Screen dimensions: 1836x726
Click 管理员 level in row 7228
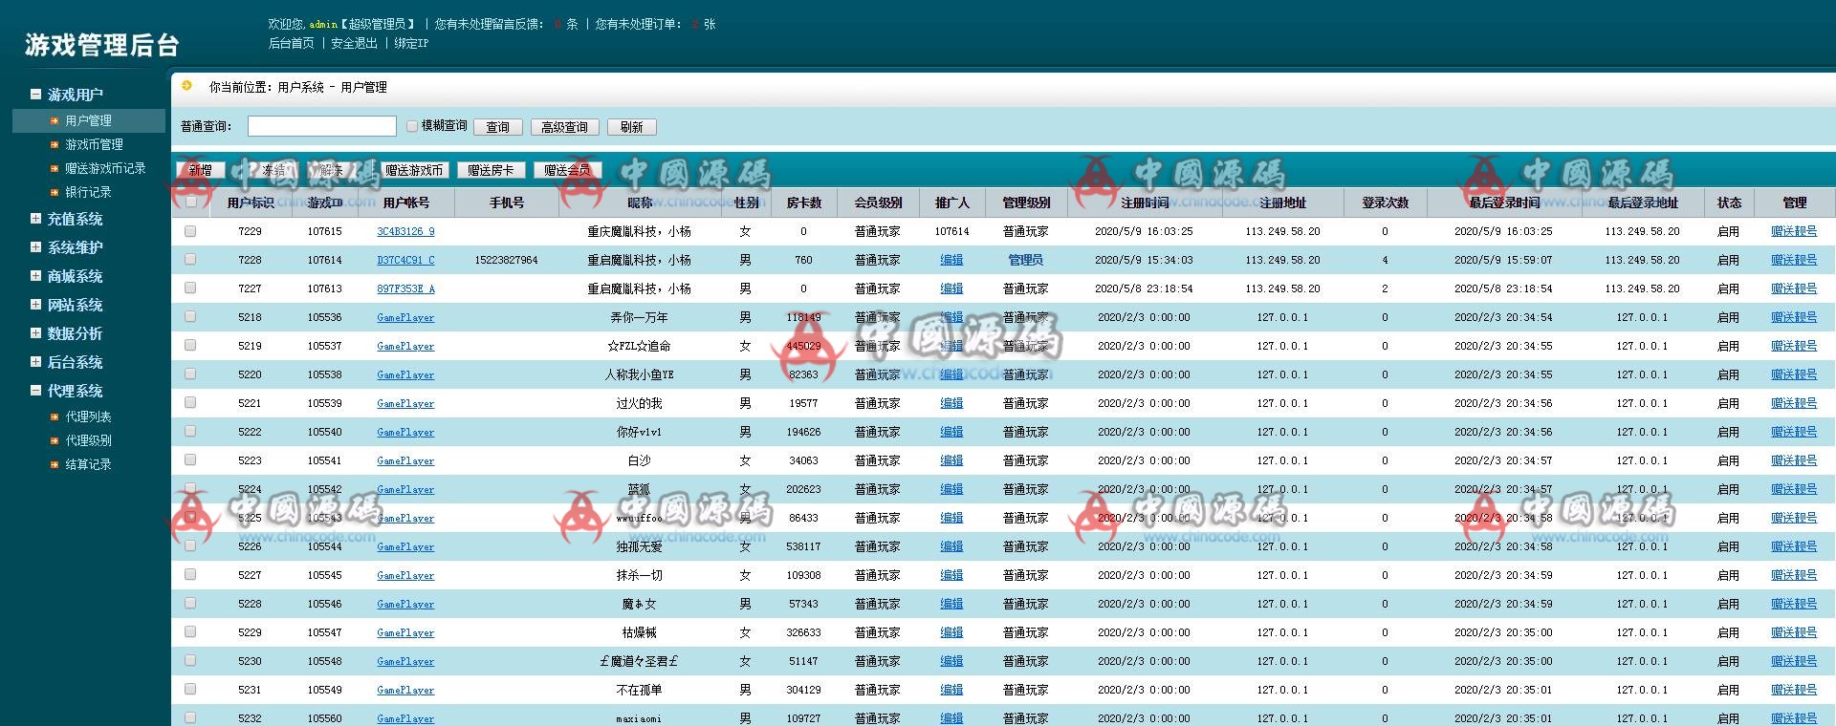coord(1025,260)
